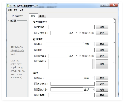
Task: Open the 语言 menu
Action: pyautogui.click(x=16, y=10)
